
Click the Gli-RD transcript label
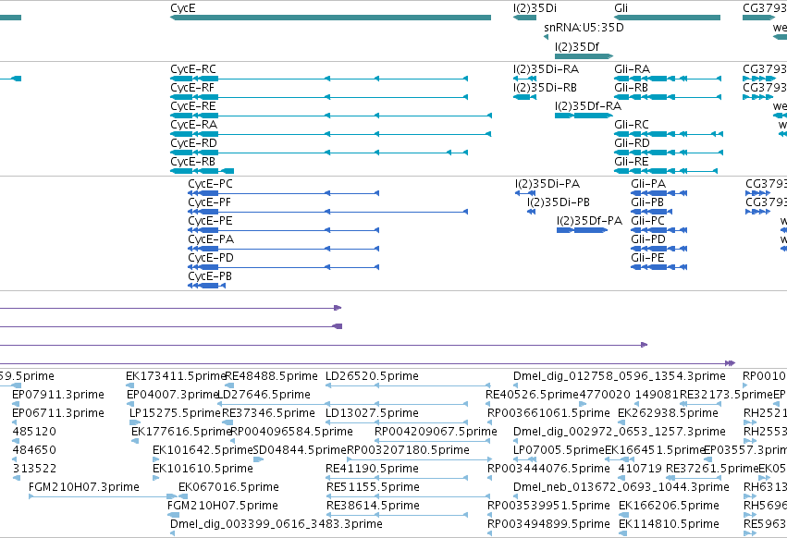pyautogui.click(x=632, y=143)
